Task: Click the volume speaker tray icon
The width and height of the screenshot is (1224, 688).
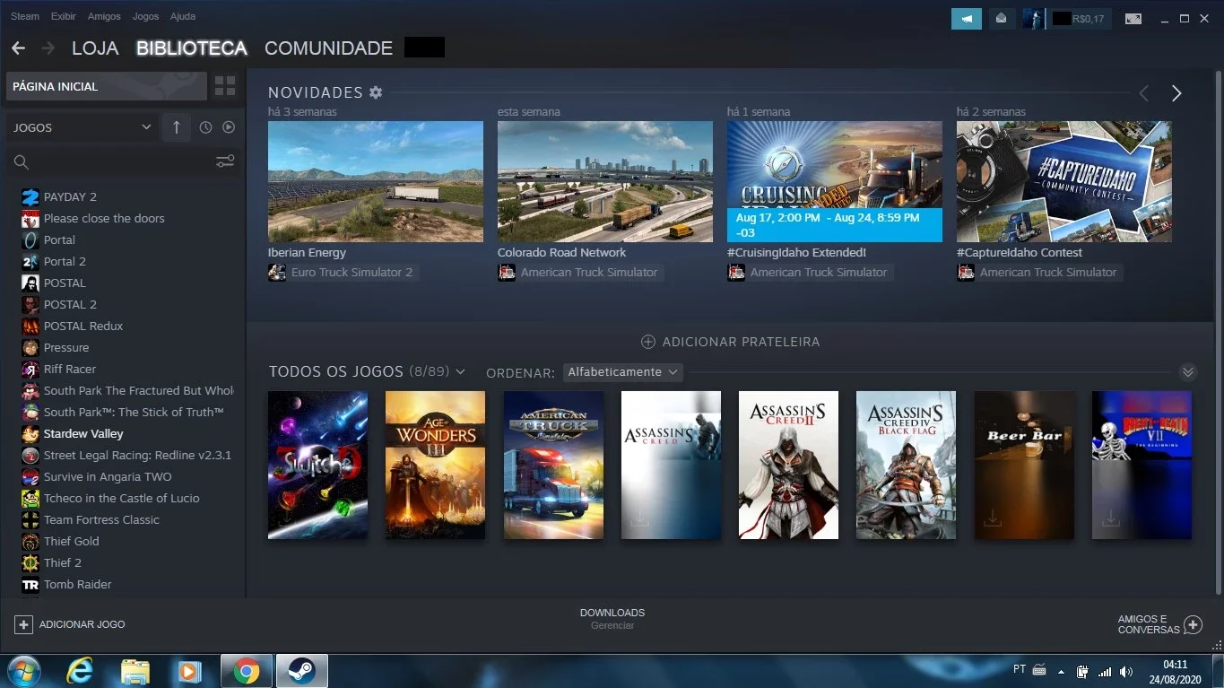Action: [x=1125, y=671]
